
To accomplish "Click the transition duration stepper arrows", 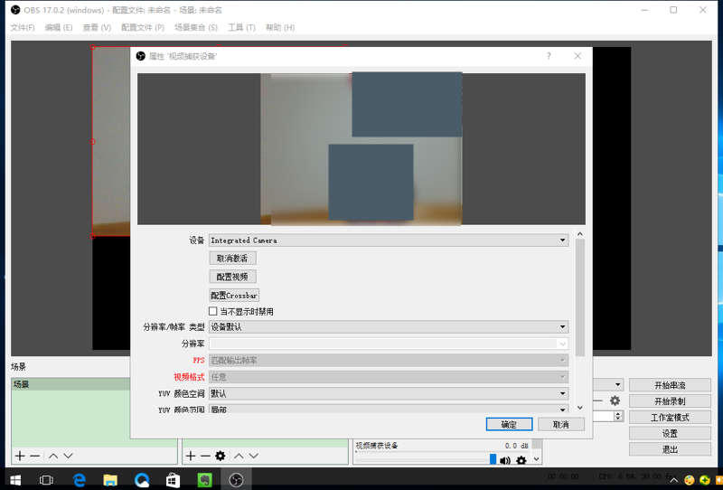I will [x=618, y=416].
